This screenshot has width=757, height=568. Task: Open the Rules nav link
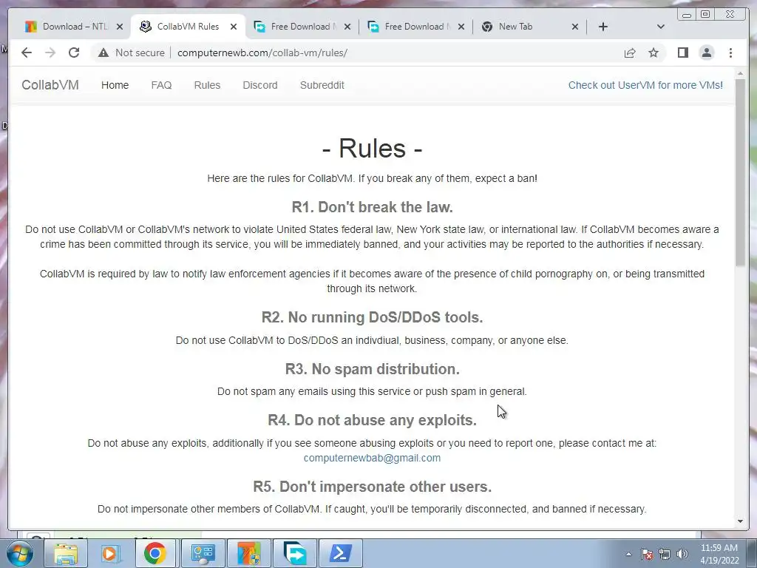[x=207, y=85]
